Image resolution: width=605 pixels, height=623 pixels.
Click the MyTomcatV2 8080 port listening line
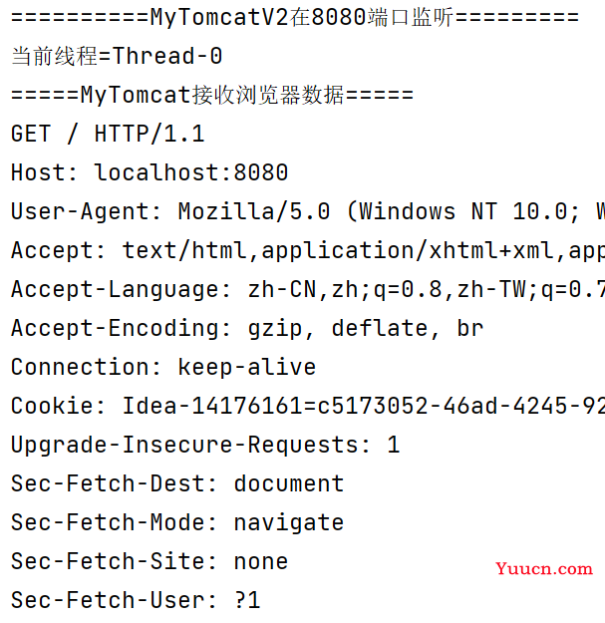tap(295, 18)
